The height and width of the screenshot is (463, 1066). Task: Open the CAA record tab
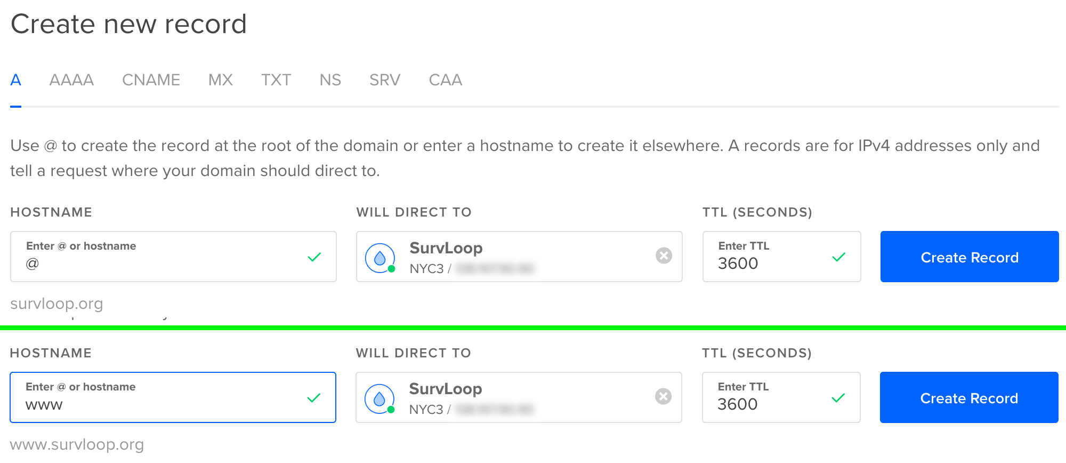pyautogui.click(x=446, y=80)
